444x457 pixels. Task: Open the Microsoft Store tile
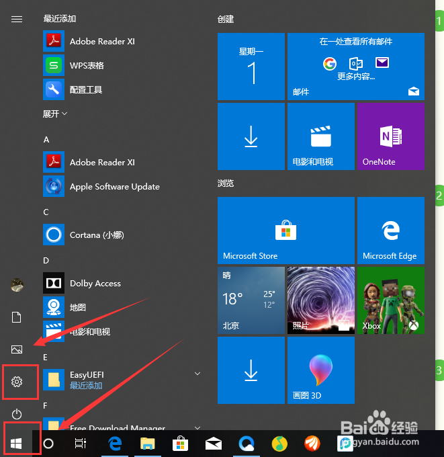285,231
